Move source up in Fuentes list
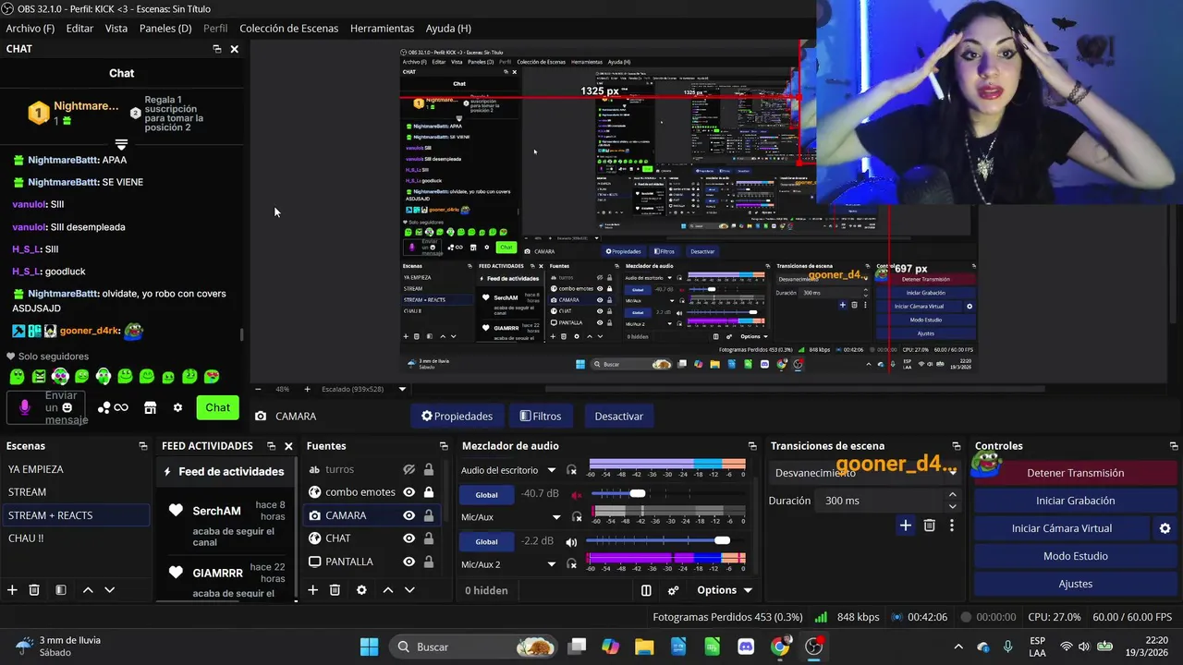Image resolution: width=1183 pixels, height=665 pixels. pos(388,590)
